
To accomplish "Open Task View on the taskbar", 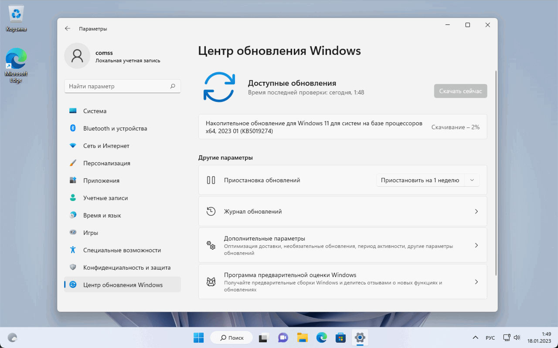I will (x=264, y=338).
